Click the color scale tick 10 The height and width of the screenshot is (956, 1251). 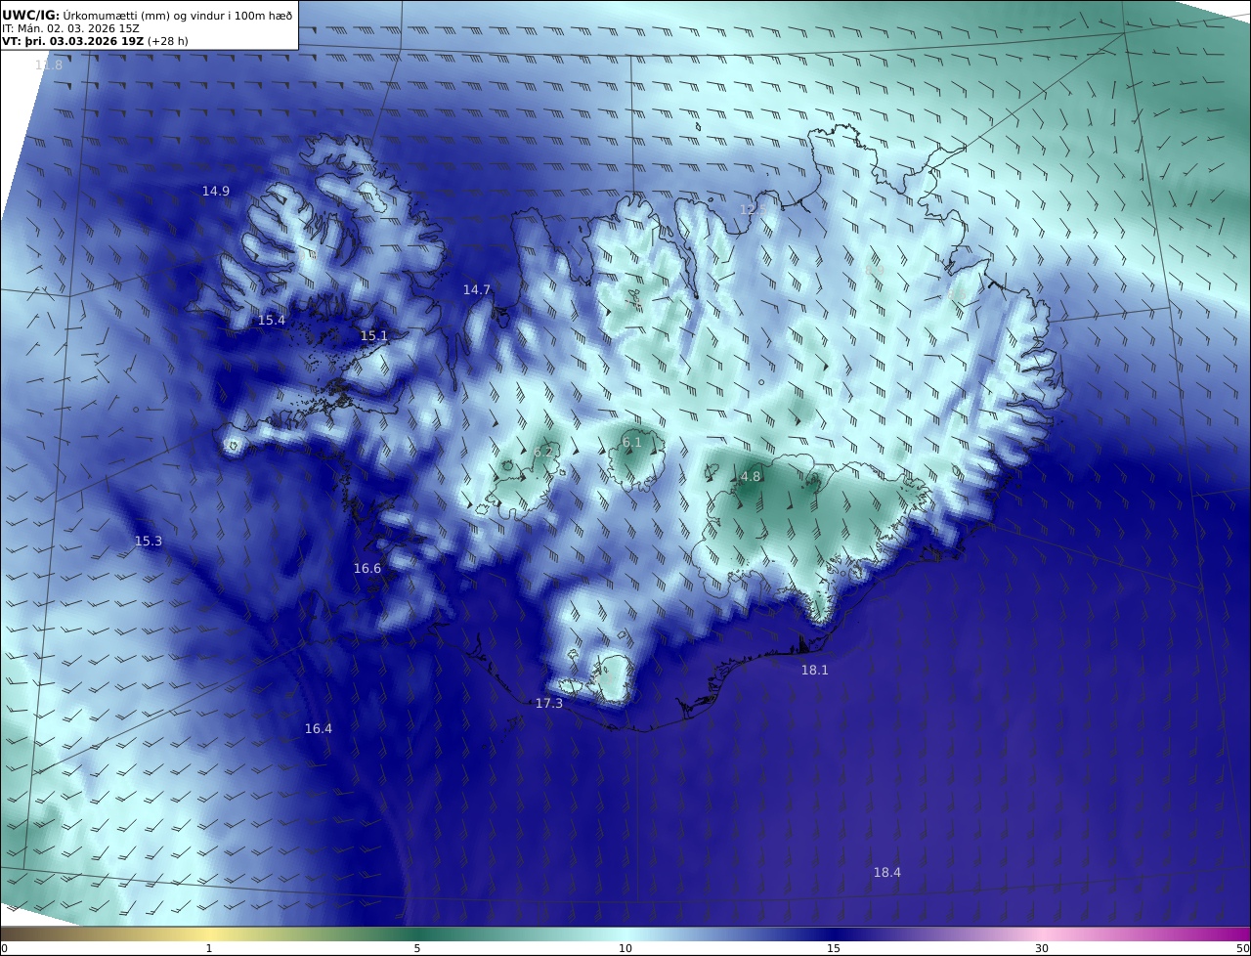[625, 948]
